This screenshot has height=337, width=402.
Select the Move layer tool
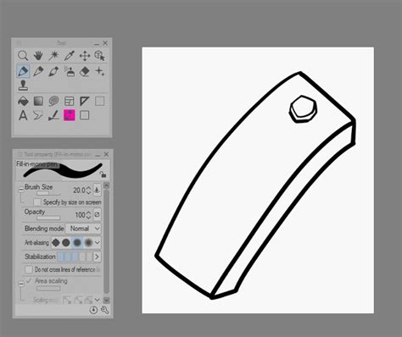click(x=85, y=56)
